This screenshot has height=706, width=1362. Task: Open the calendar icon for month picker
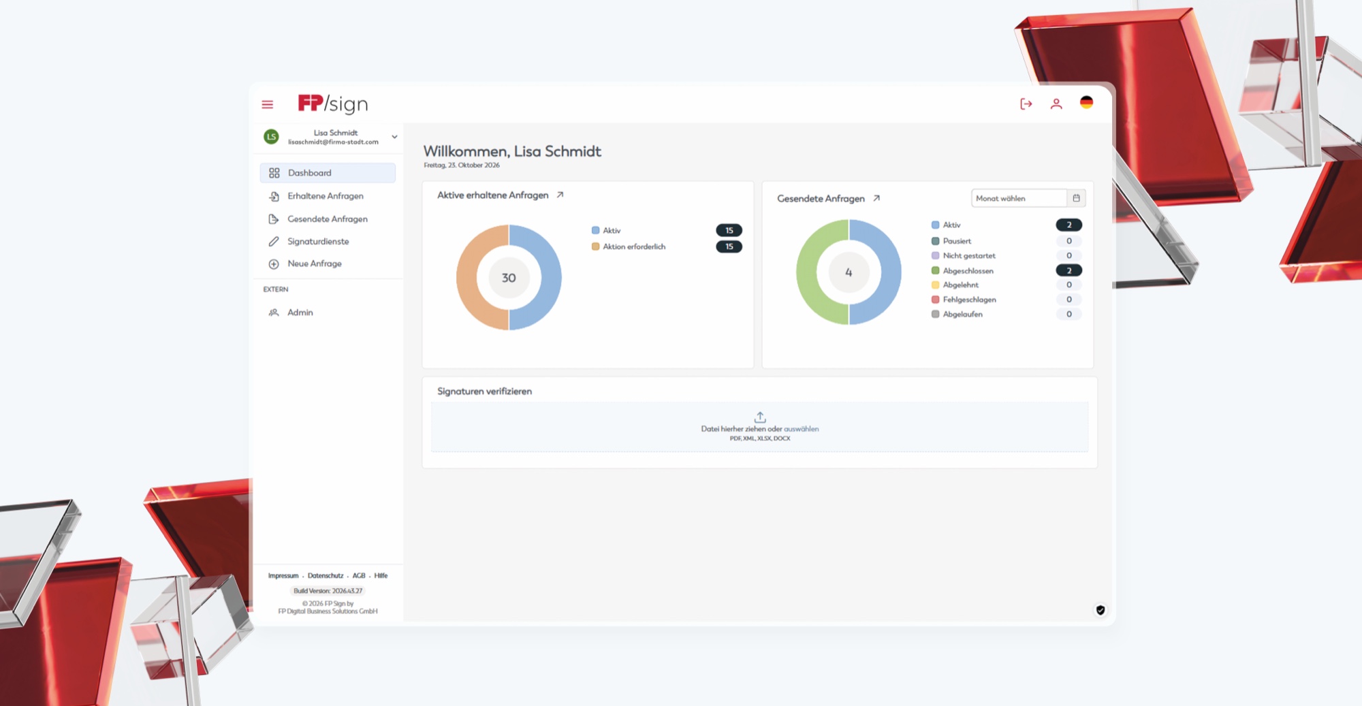tap(1076, 198)
